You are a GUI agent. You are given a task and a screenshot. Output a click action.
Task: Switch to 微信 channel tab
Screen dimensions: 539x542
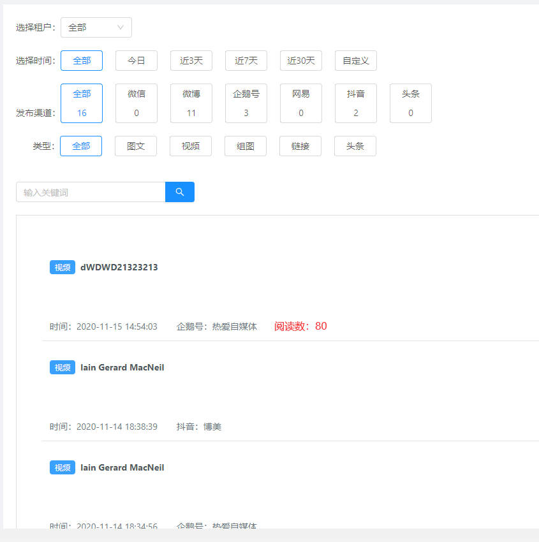pos(136,103)
